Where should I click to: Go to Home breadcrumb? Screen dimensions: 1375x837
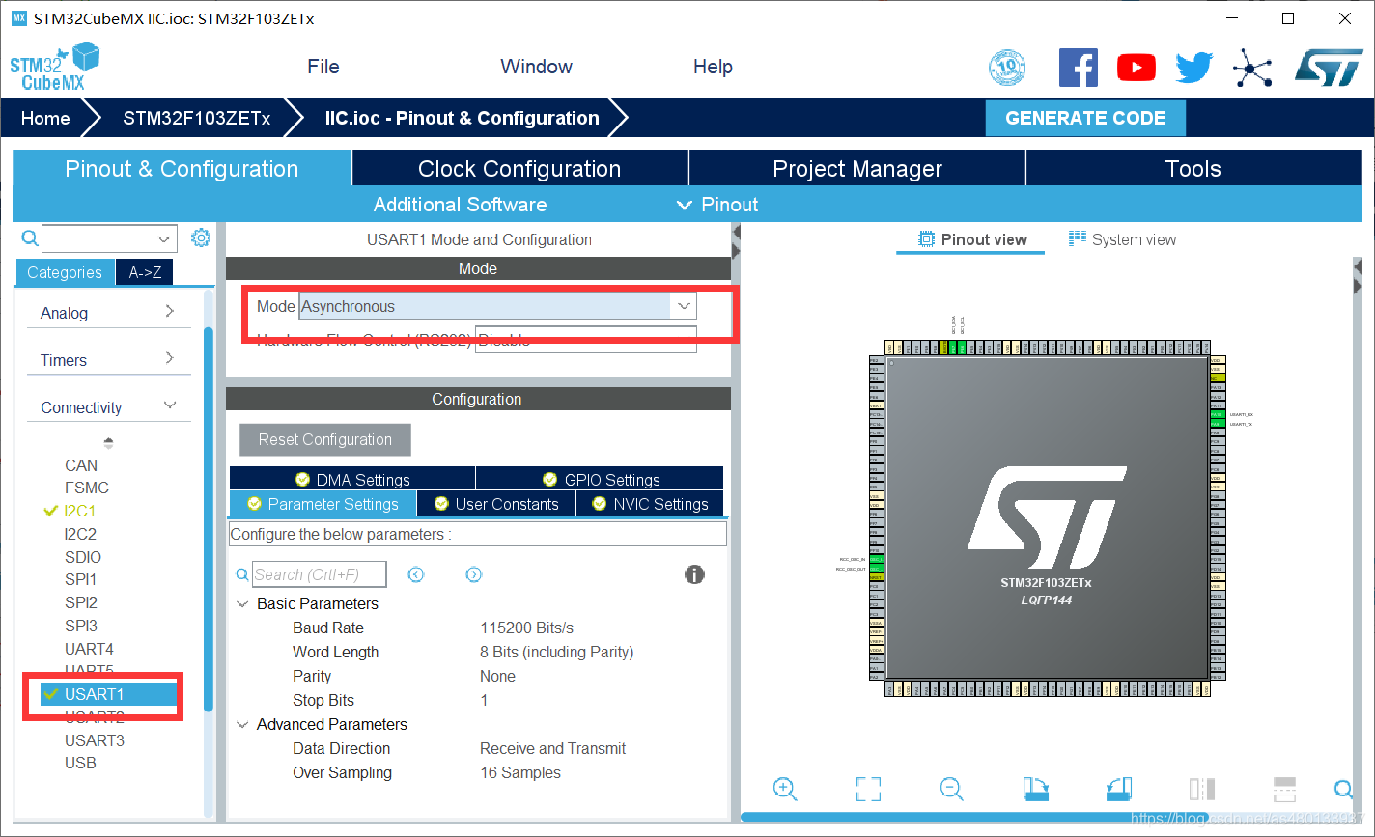coord(45,118)
